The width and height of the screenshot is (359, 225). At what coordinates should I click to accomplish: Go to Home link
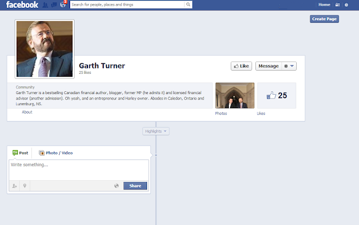(x=324, y=4)
